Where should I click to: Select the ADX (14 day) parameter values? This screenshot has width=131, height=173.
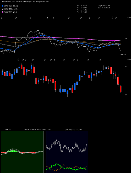(x=74, y=129)
